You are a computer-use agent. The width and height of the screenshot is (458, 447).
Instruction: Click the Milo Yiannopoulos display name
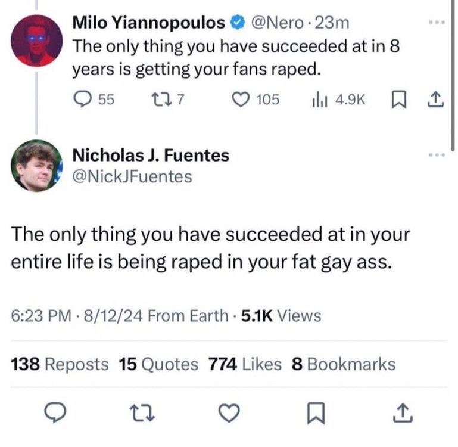click(148, 23)
